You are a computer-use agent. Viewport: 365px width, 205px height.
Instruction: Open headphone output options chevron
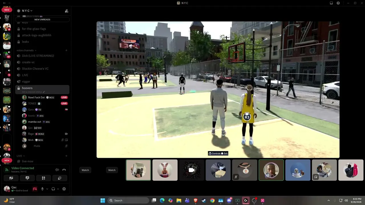click(x=58, y=189)
